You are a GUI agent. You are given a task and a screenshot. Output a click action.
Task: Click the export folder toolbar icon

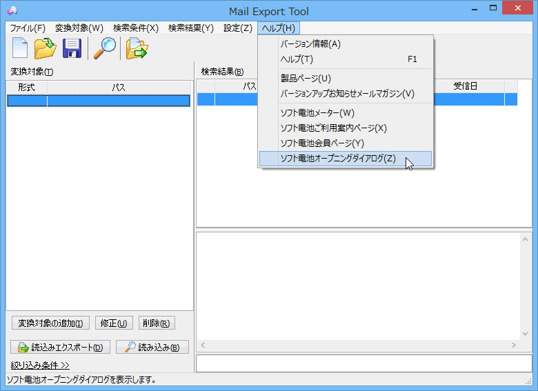[x=137, y=48]
